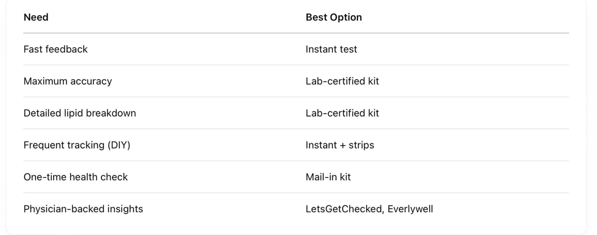The height and width of the screenshot is (235, 597).
Task: Select the "Instant + strips" option text
Action: click(x=340, y=145)
